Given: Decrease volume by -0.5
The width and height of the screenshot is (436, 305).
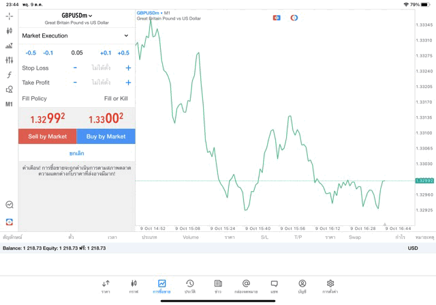Looking at the screenshot, I should click(x=31, y=53).
